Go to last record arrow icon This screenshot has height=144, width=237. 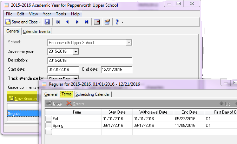click(86, 22)
